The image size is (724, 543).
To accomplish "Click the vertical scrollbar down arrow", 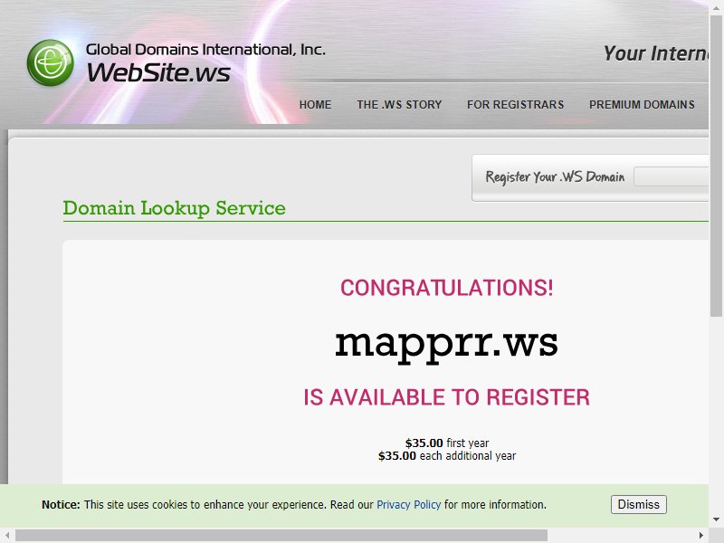I will pyautogui.click(x=716, y=519).
